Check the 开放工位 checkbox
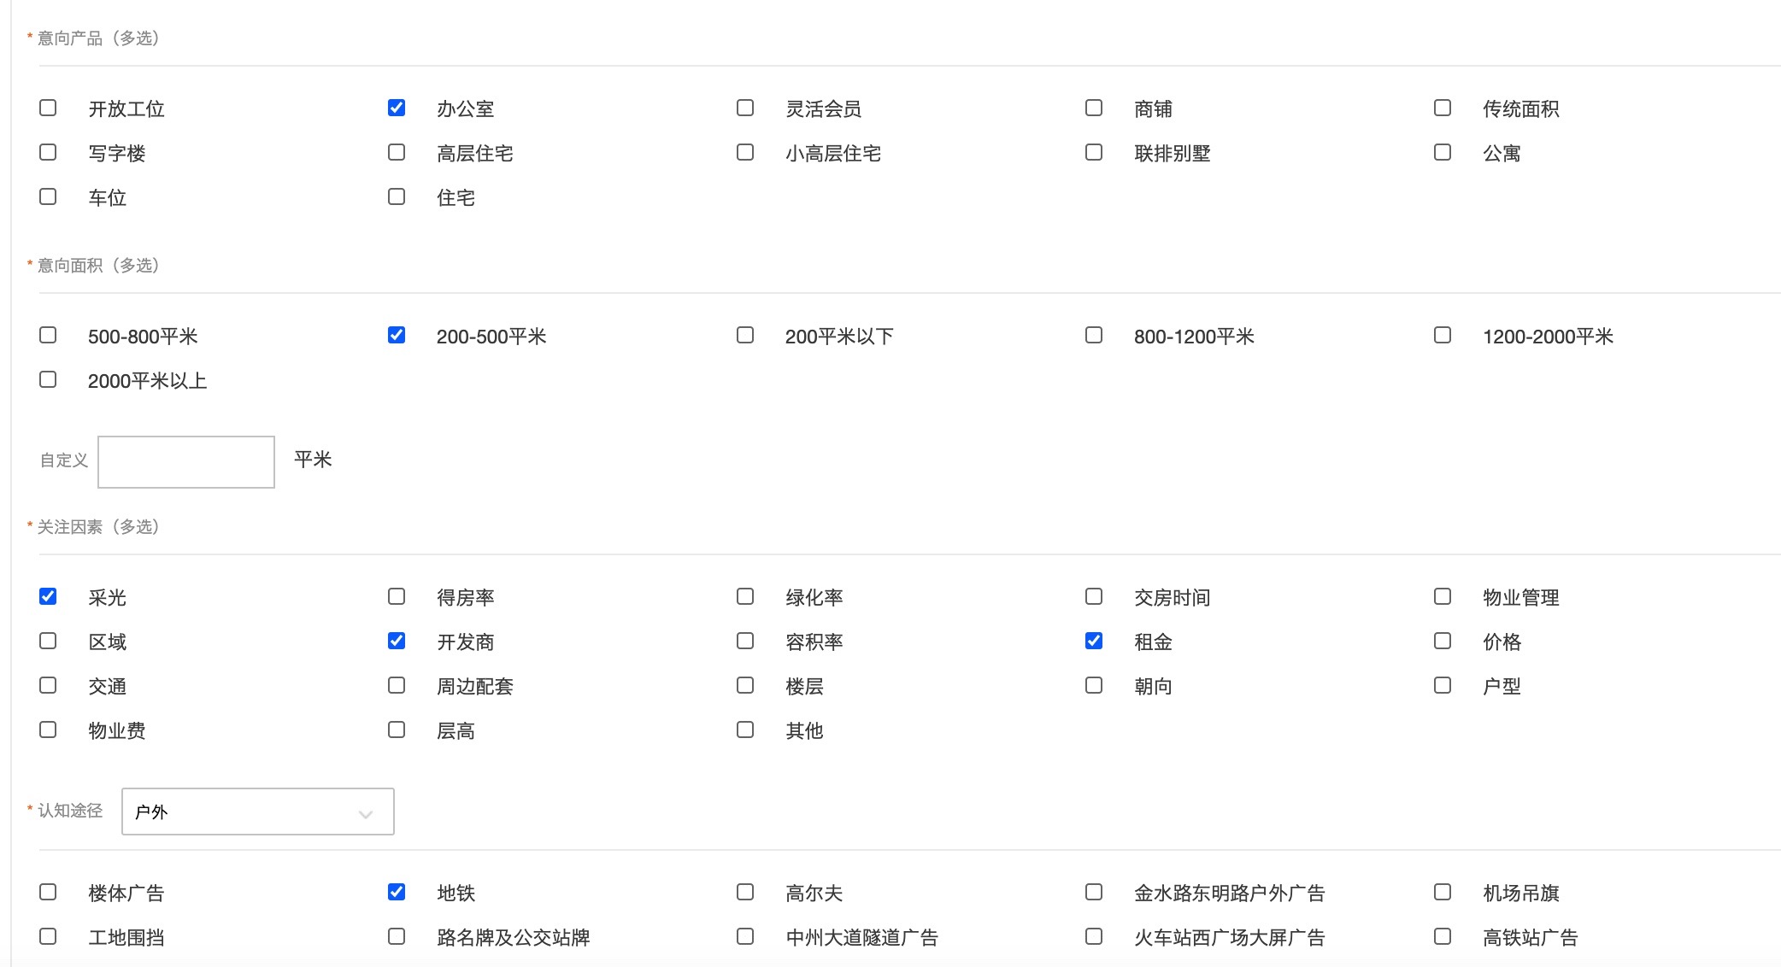Screen dimensions: 1781x967 coord(48,108)
